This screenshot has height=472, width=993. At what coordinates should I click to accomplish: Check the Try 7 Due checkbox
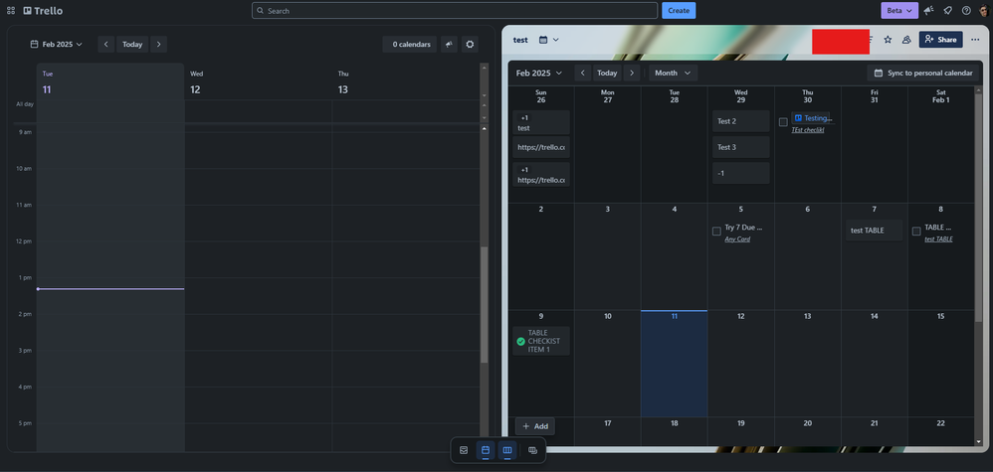[x=716, y=231]
